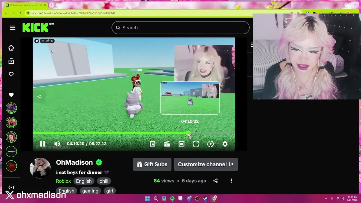Click the left arrow in the video
Image resolution: width=361 pixels, height=203 pixels.
click(x=39, y=97)
